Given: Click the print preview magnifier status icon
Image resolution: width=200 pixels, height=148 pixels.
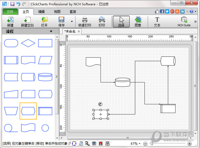Looking at the screenshot, I should tap(81, 143).
